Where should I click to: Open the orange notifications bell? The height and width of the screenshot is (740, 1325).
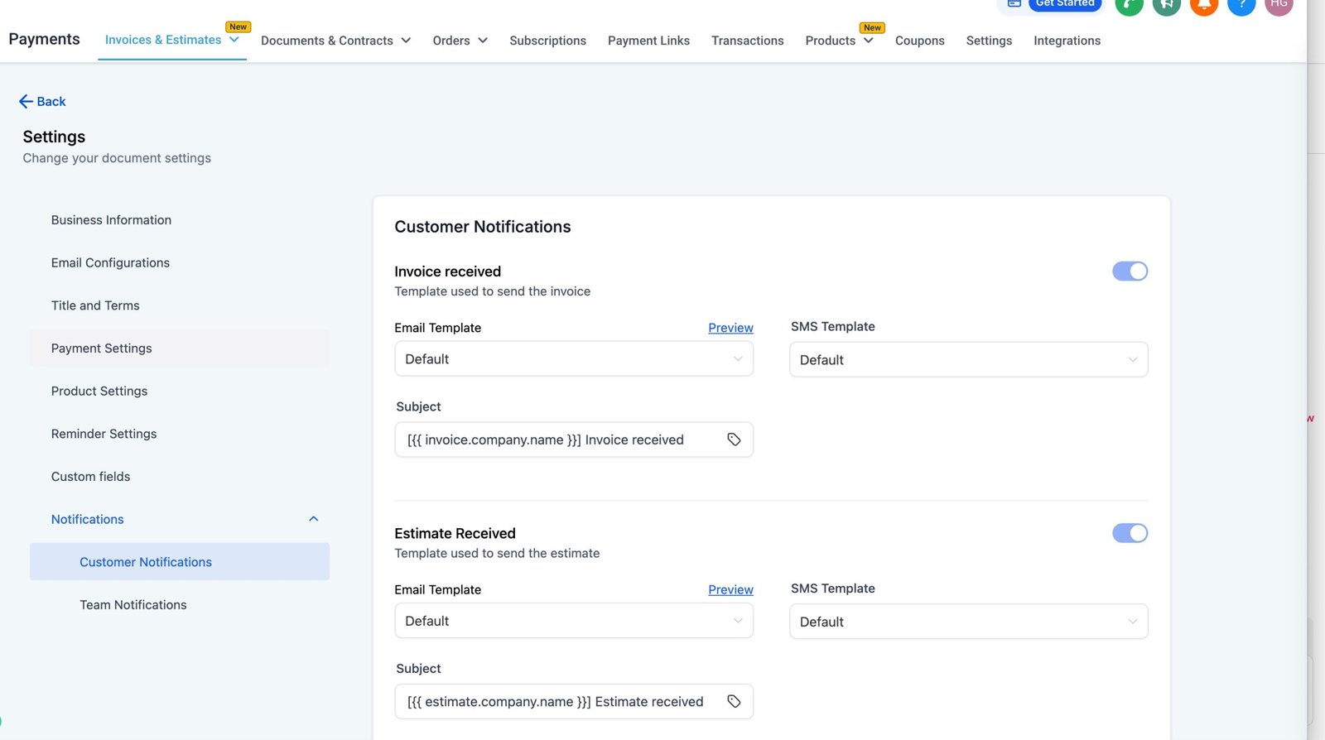click(x=1203, y=5)
